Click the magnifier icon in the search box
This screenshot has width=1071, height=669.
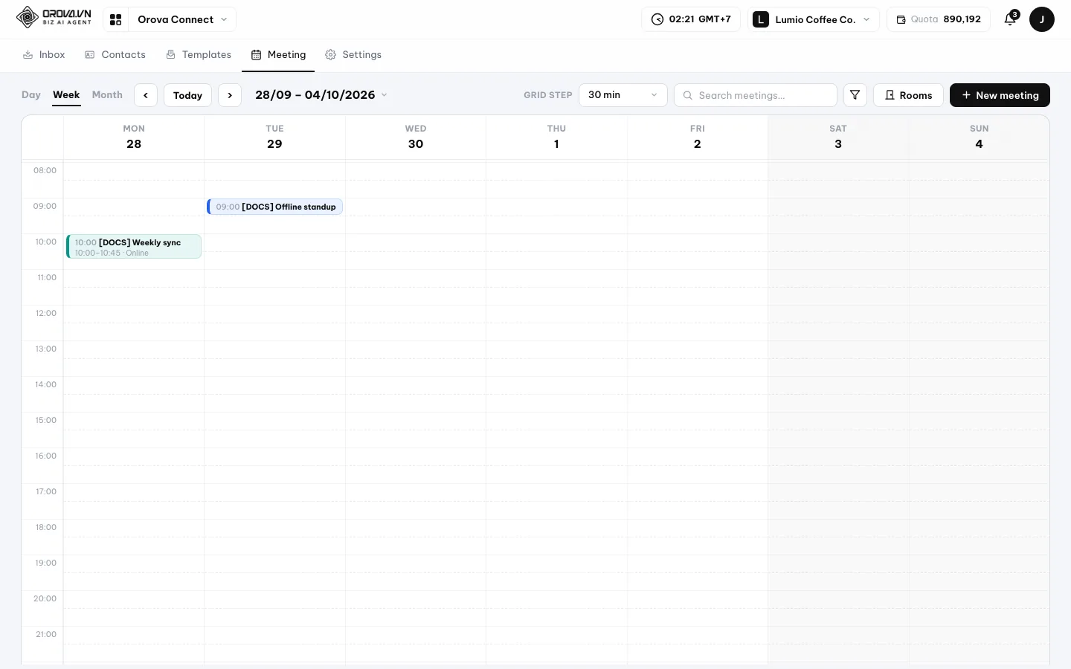[x=688, y=95]
